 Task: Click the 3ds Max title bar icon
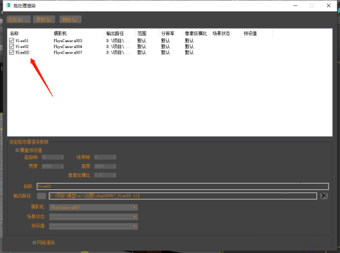8,5
